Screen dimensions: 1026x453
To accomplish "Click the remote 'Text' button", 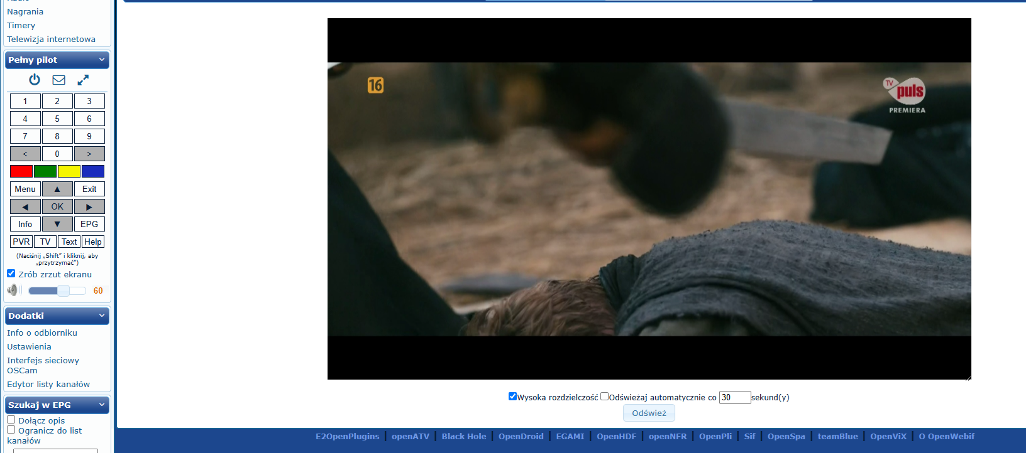I will (69, 242).
